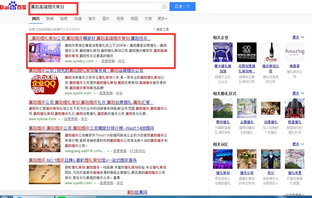Open 襄阳婚礼策划公司 first result title
Screen dimensions: 312x198
90,38
